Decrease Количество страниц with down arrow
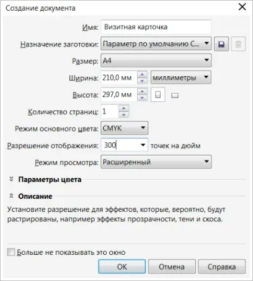This screenshot has height=281, width=253. coord(124,115)
